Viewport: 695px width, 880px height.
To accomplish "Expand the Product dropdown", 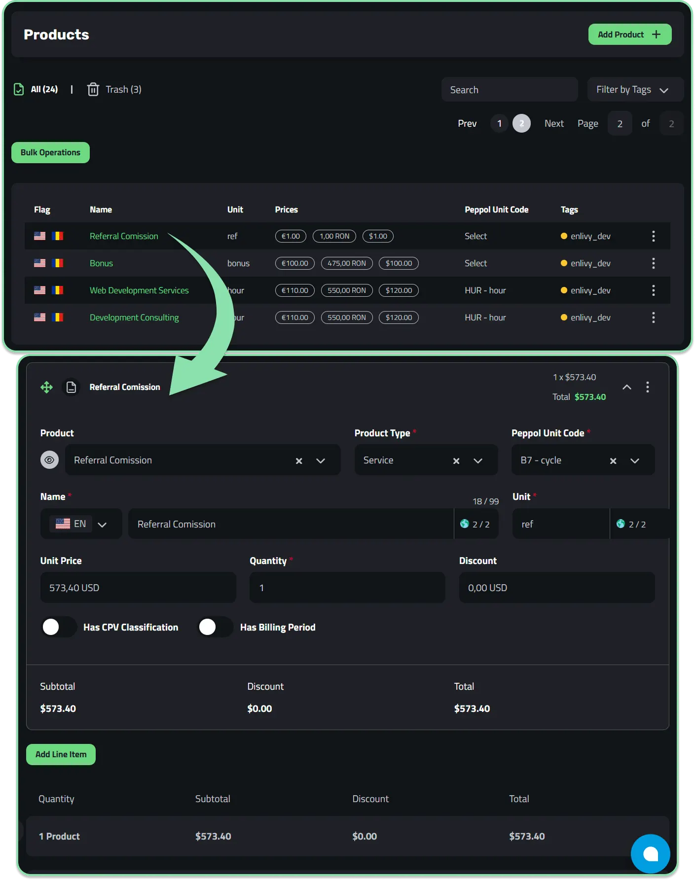I will coord(321,460).
